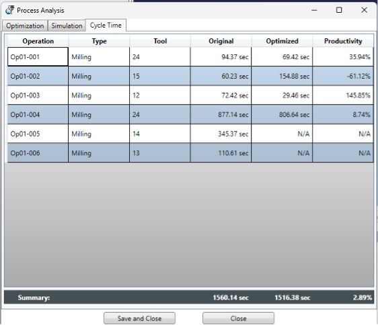378x325 pixels.
Task: Click the Type column header
Action: tap(99, 41)
